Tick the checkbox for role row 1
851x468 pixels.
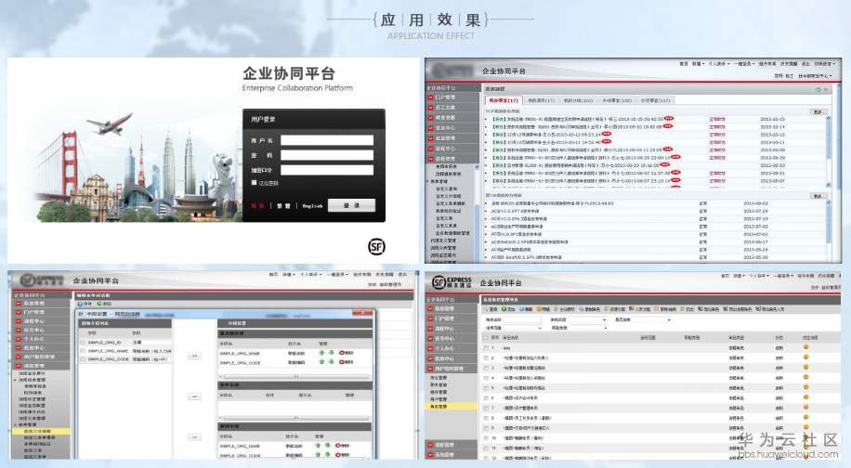pyautogui.click(x=486, y=347)
